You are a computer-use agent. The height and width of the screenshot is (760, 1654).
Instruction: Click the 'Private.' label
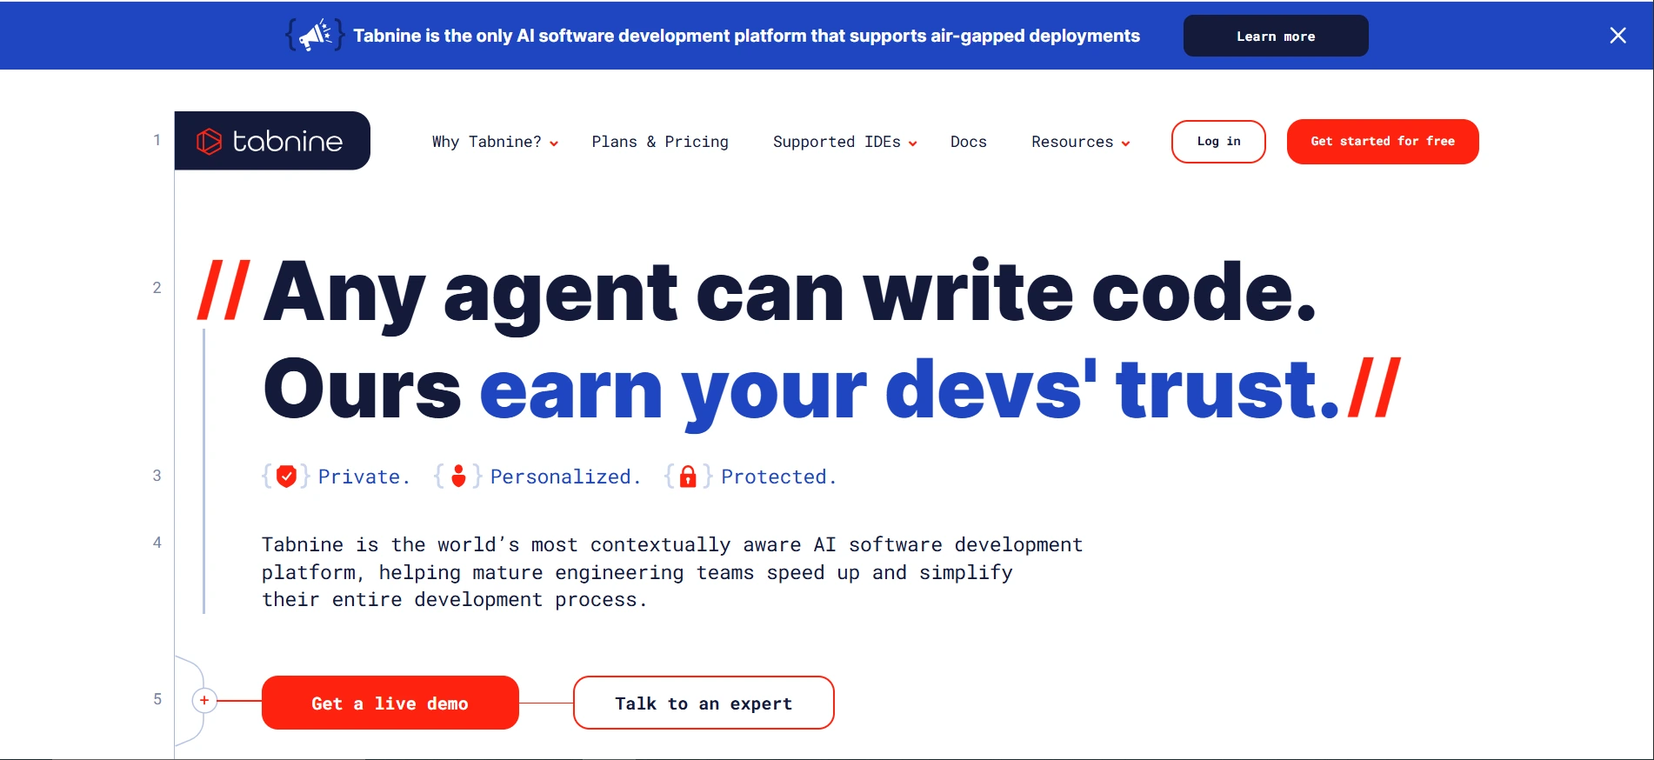(x=363, y=477)
